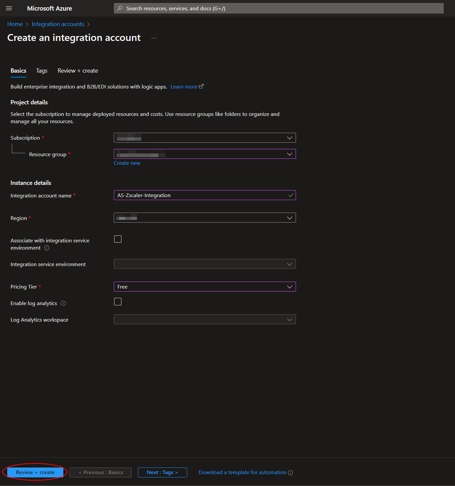The image size is (455, 486).
Task: Click Previous : Basics button
Action: (101, 472)
